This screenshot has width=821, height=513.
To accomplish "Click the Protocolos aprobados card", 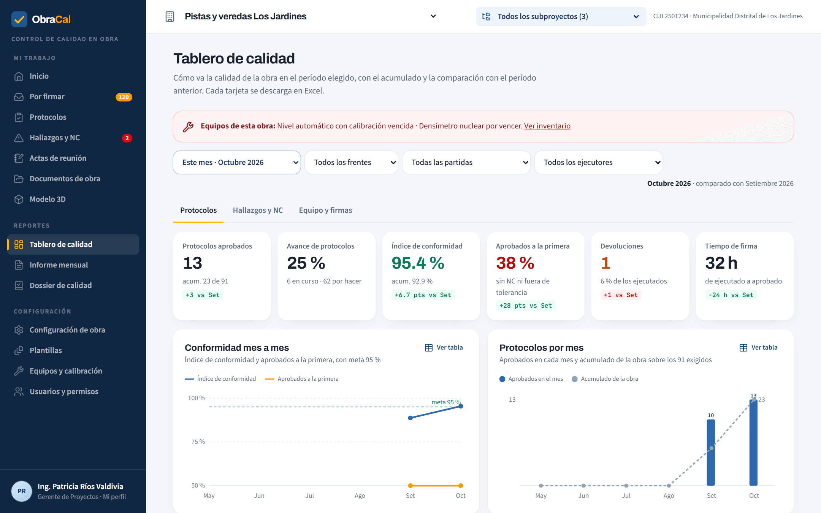I will tap(222, 276).
